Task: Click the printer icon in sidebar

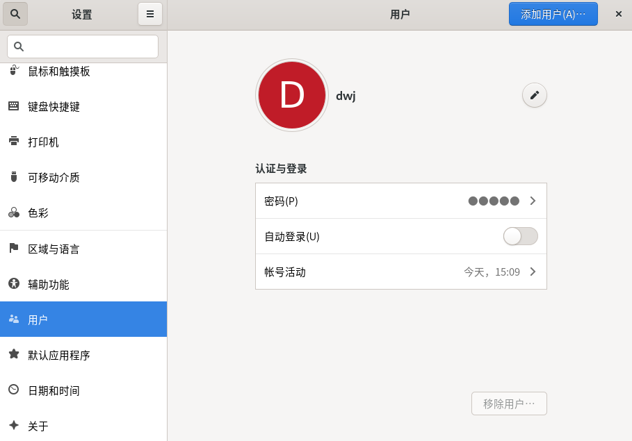Action: (x=14, y=141)
